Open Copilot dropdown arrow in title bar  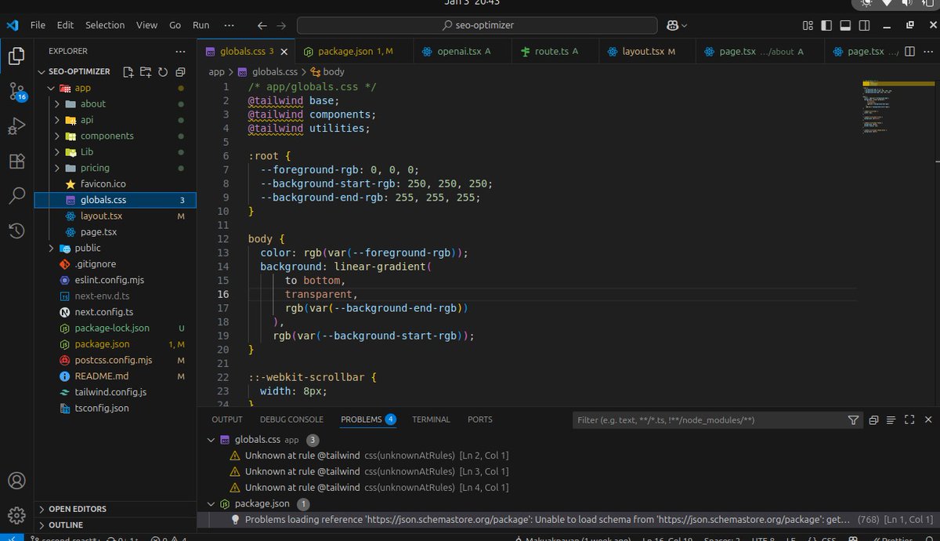click(x=685, y=25)
